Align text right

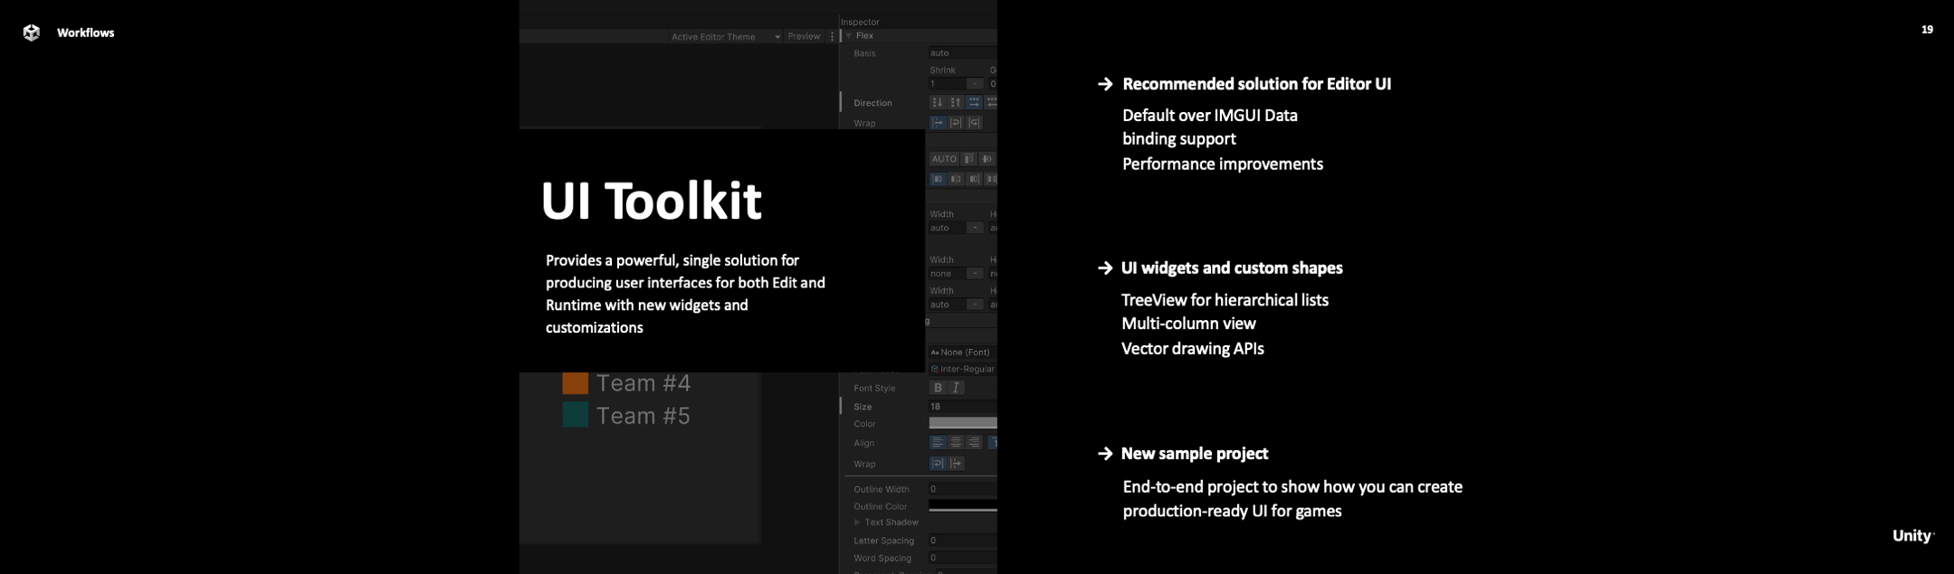click(x=974, y=442)
